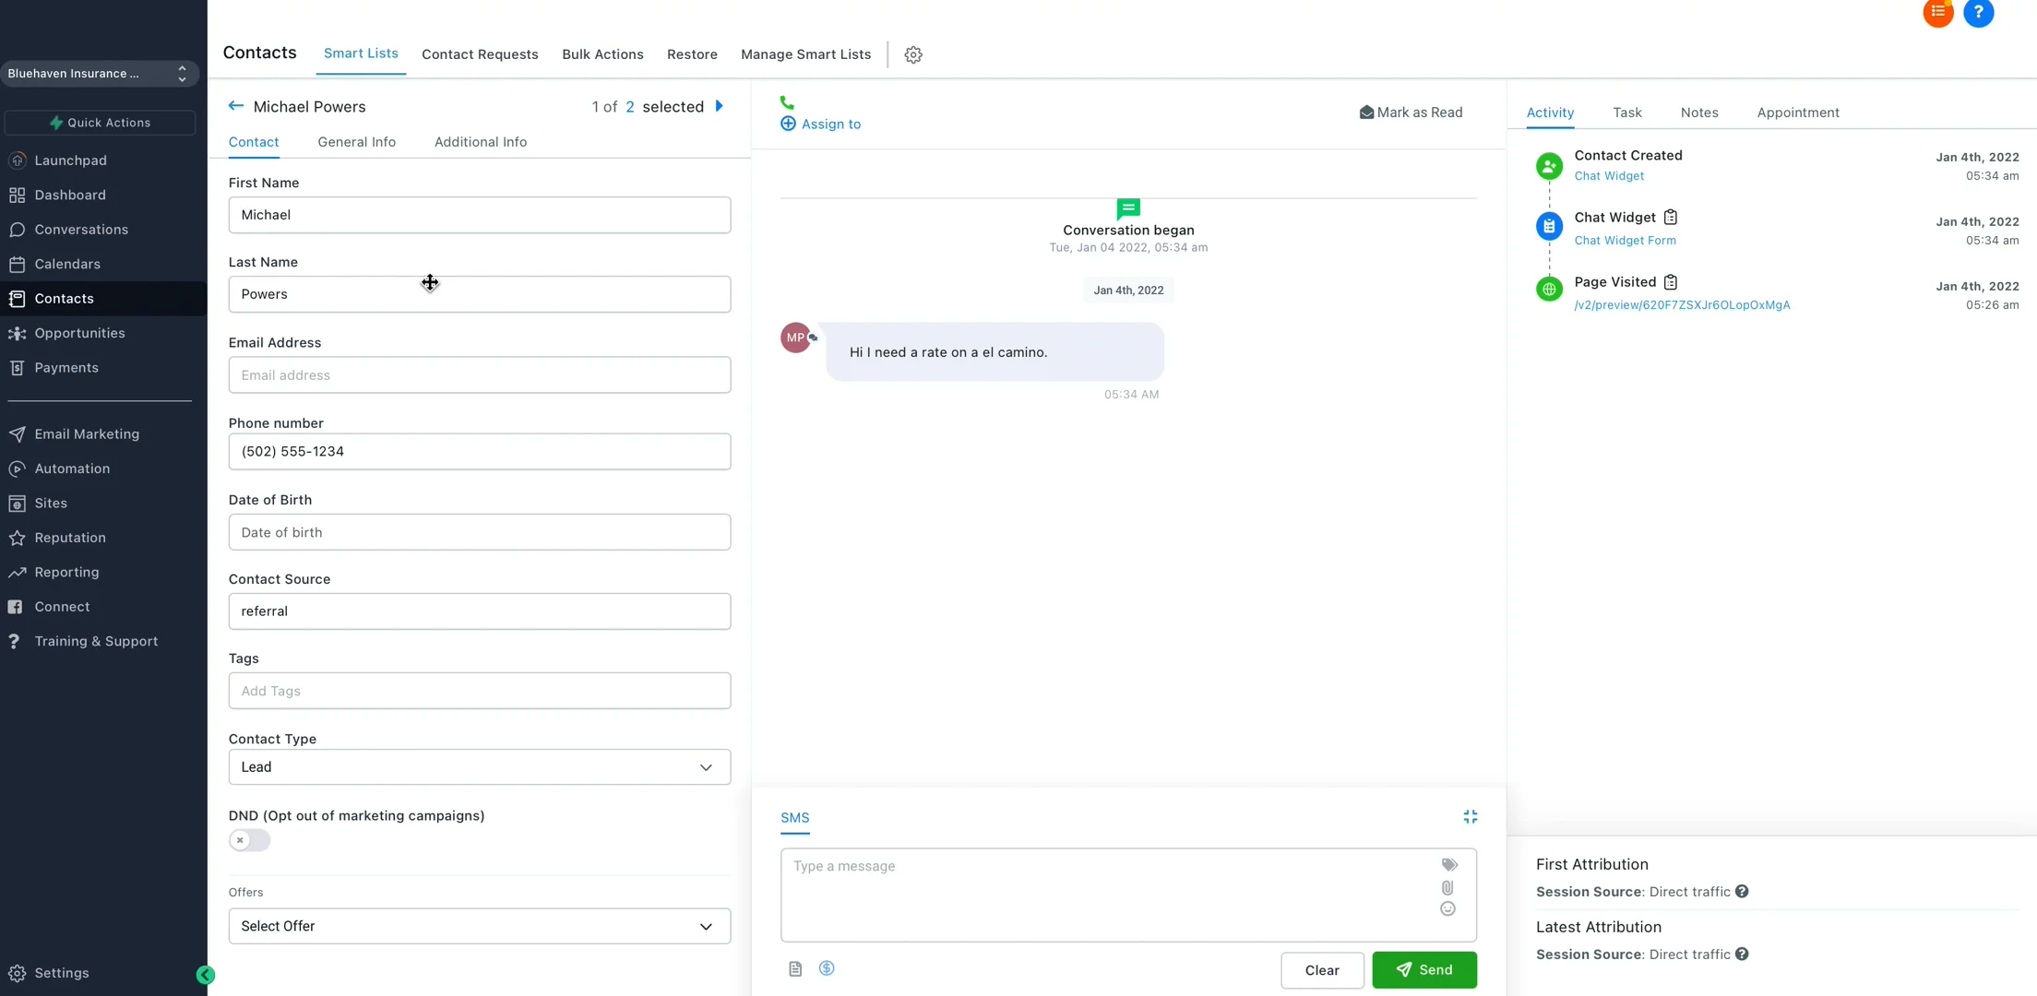2037x996 pixels.
Task: Open emoji picker in message box
Action: pos(1447,909)
